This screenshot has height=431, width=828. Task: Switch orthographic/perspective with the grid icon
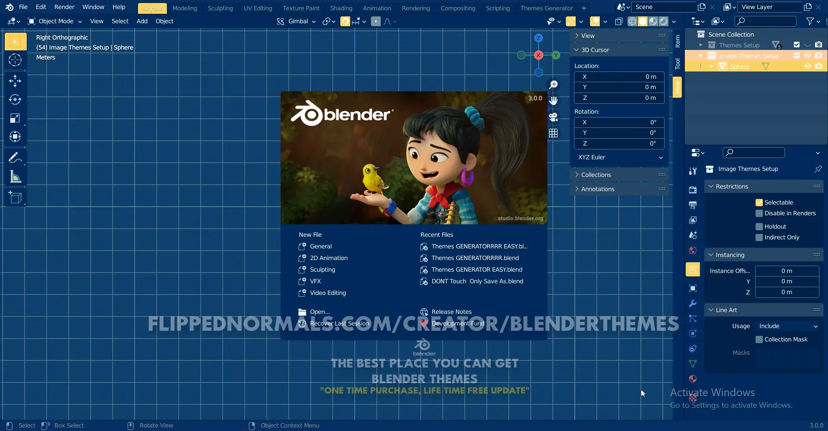click(x=553, y=133)
